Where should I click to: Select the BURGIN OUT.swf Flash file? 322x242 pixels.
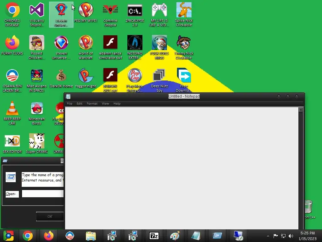110,80
